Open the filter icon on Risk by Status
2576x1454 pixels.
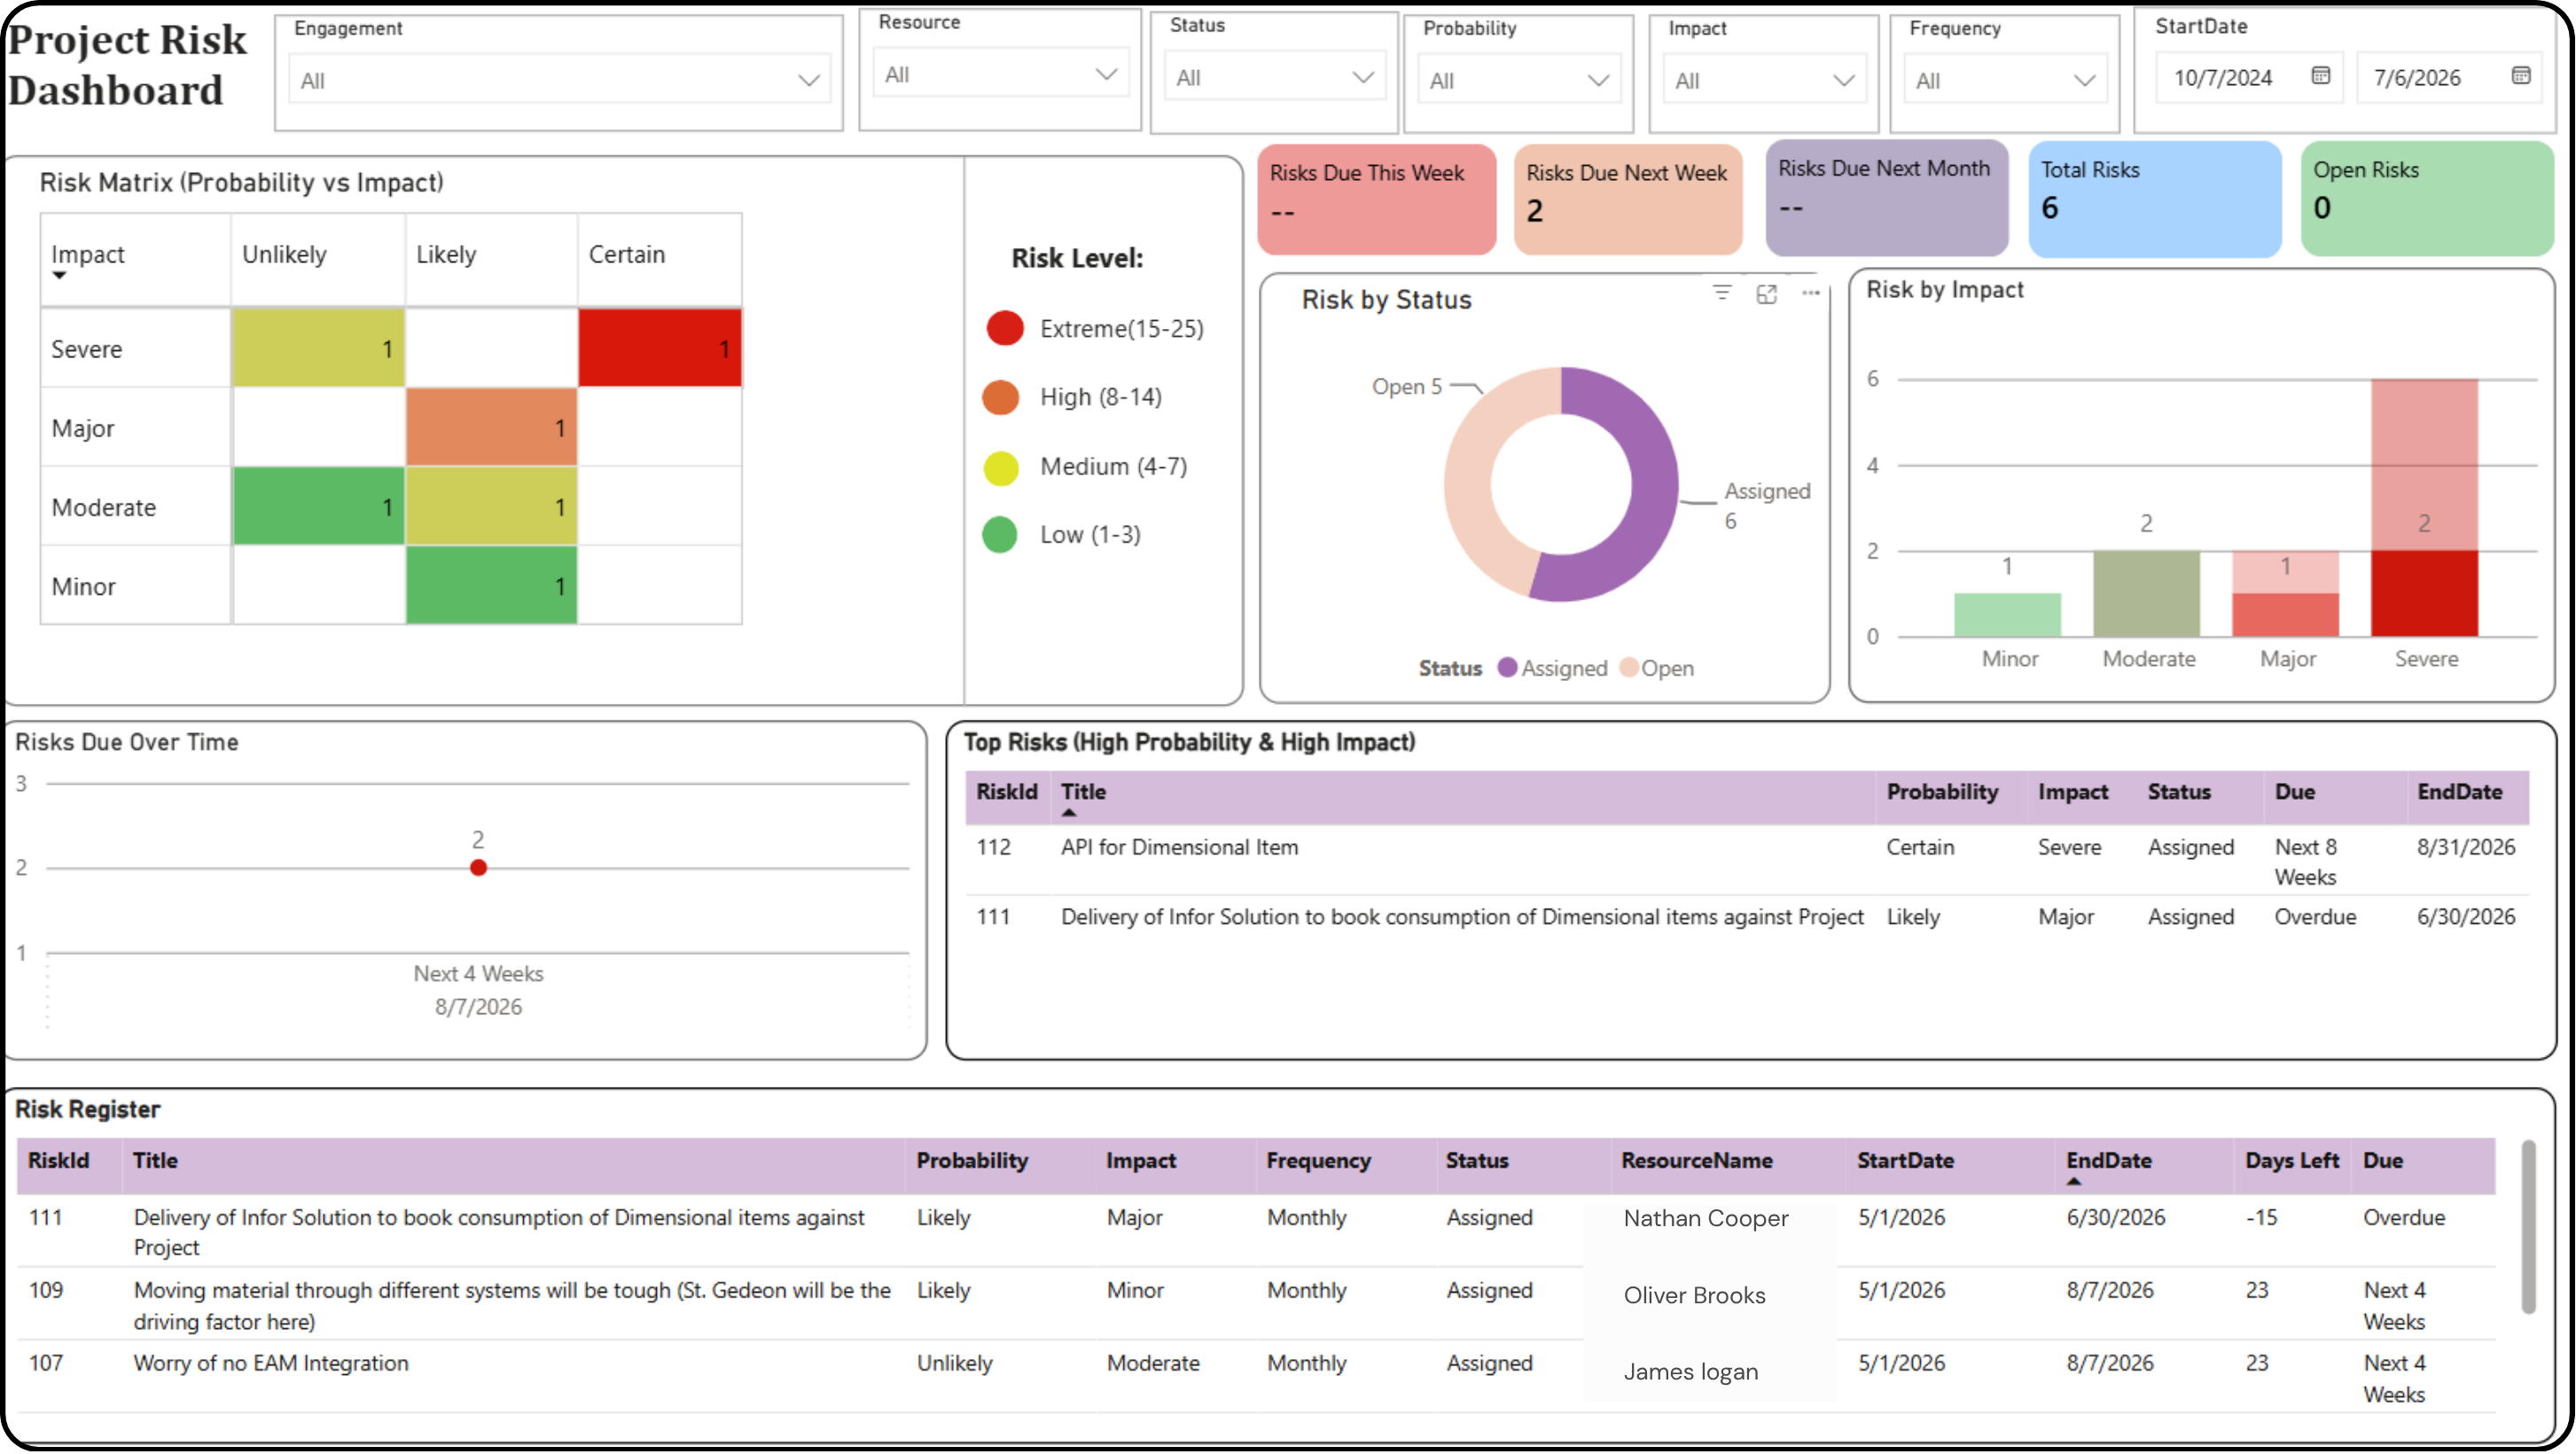(x=1721, y=293)
